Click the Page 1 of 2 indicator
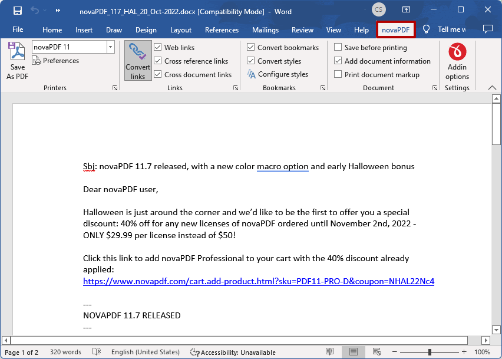Image resolution: width=502 pixels, height=359 pixels. [21, 353]
